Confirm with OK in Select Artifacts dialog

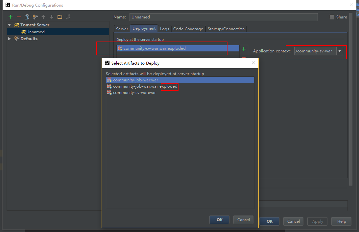coord(219,219)
